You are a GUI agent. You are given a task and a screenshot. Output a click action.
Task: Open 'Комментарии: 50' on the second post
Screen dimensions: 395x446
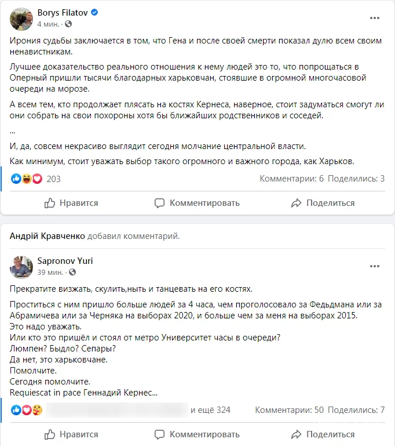click(x=289, y=410)
